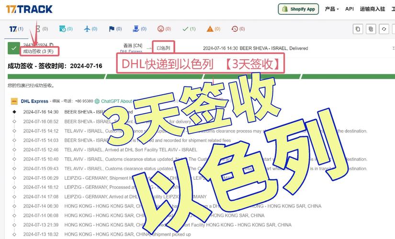Open the ChatGPT About link
Screen dimensions: 395x239
(x=116, y=101)
